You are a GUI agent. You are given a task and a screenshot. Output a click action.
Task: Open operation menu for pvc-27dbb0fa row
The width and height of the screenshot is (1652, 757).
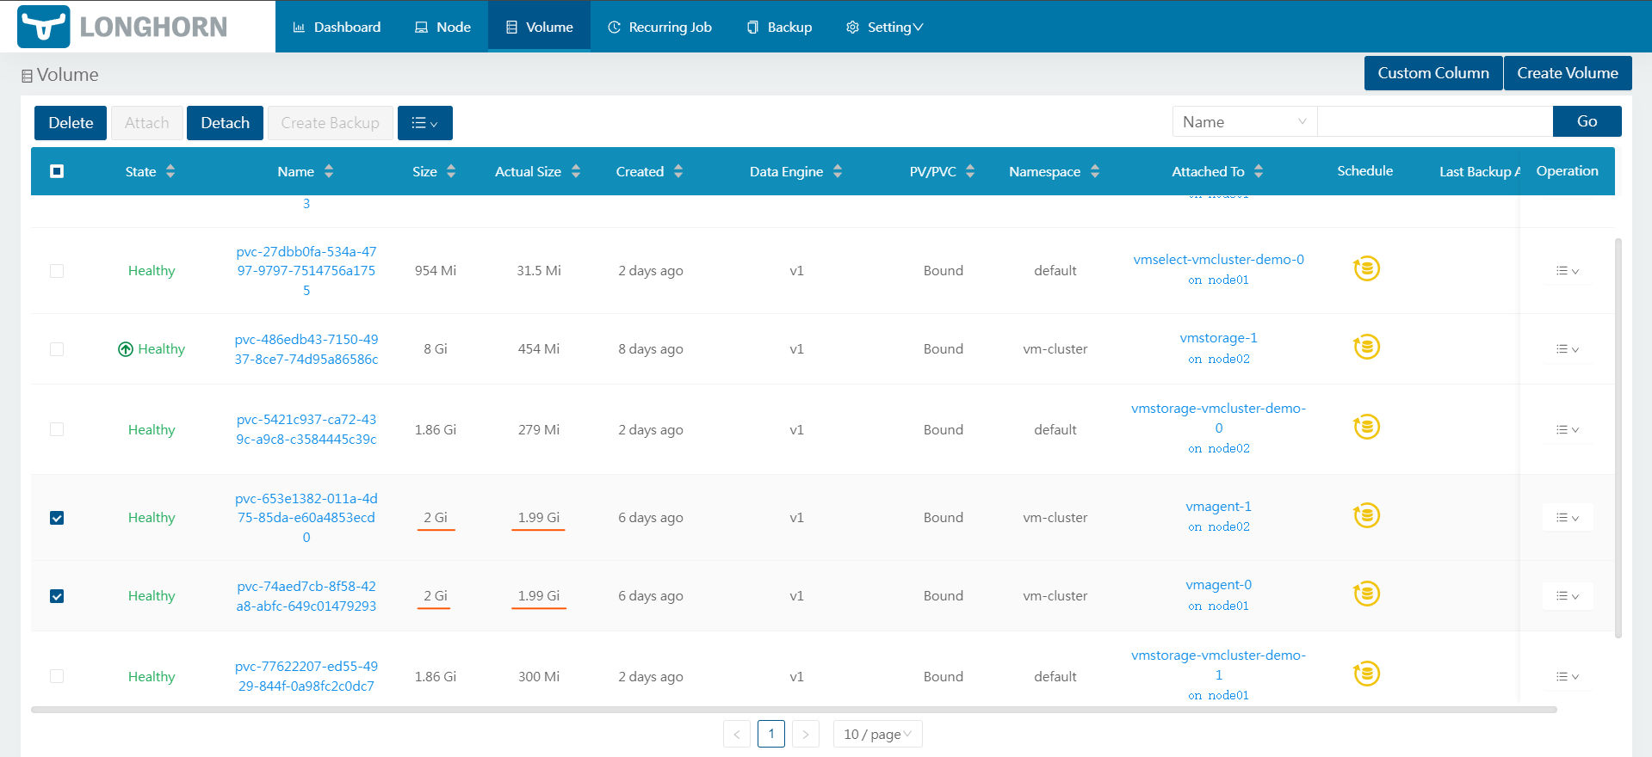pos(1567,271)
